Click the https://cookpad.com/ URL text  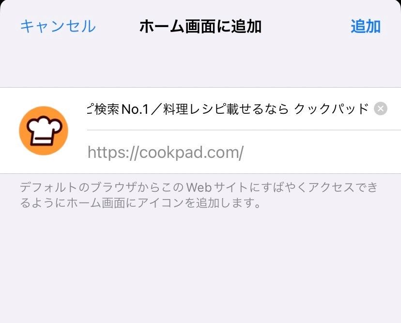click(x=166, y=152)
